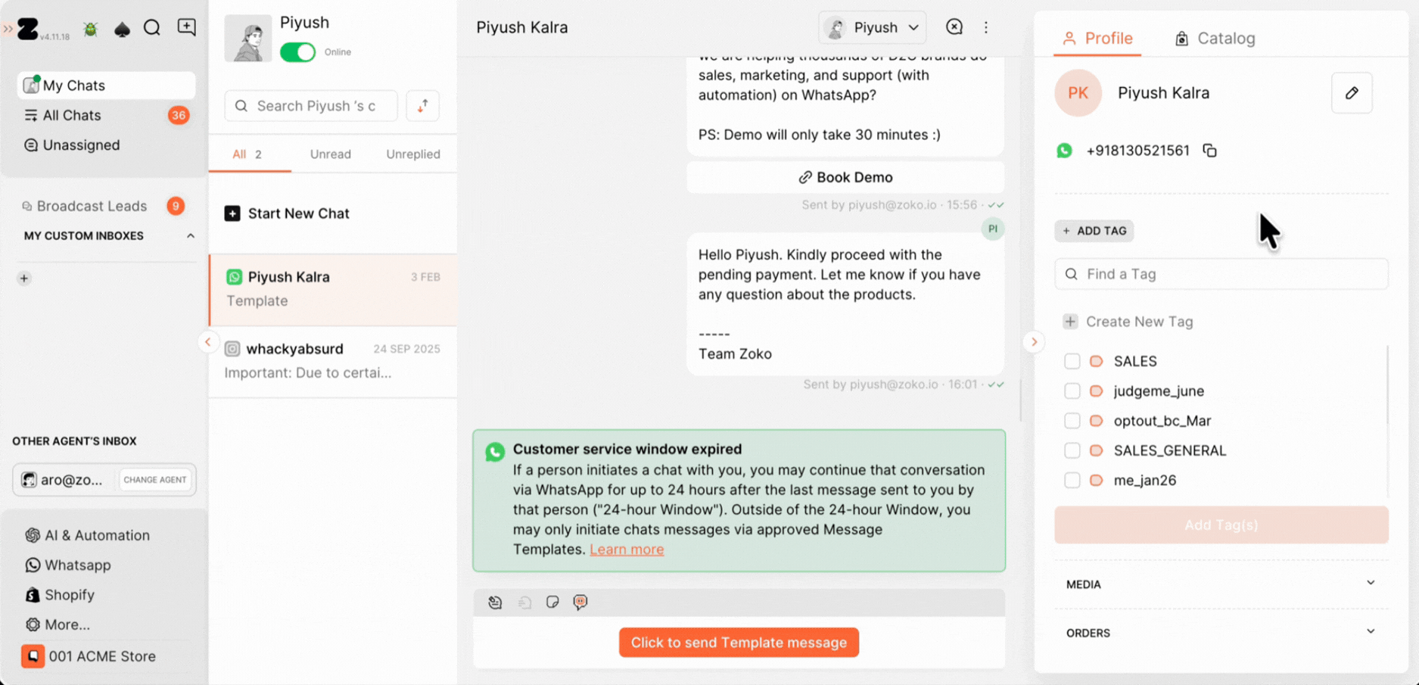The height and width of the screenshot is (685, 1419).
Task: Collapse profile panel with right arrow
Action: (x=1034, y=342)
